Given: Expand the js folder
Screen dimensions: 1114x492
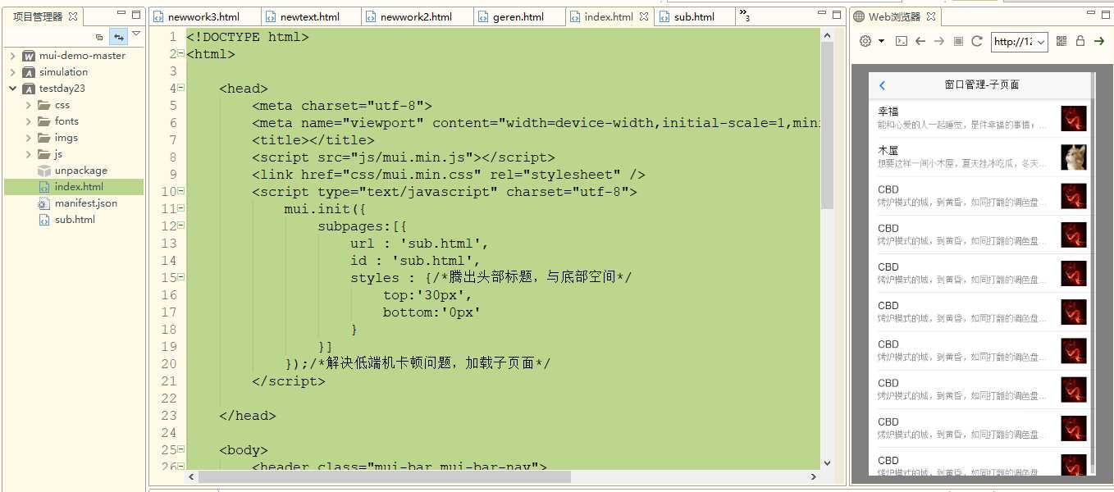Looking at the screenshot, I should (x=29, y=154).
